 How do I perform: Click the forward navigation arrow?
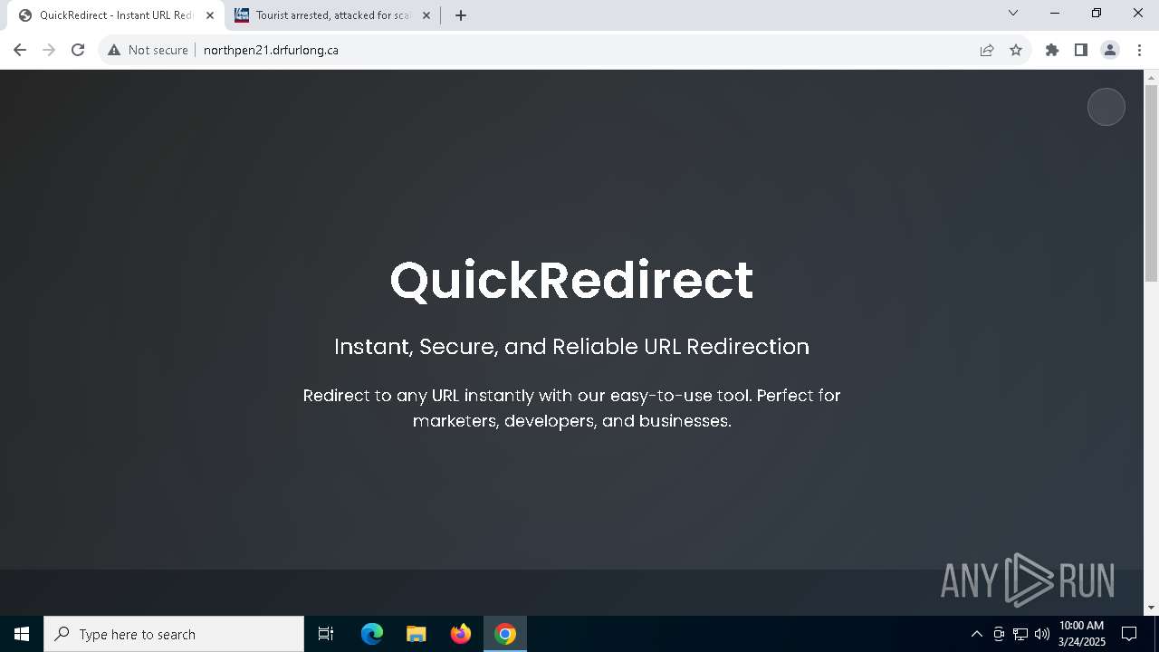pos(49,50)
